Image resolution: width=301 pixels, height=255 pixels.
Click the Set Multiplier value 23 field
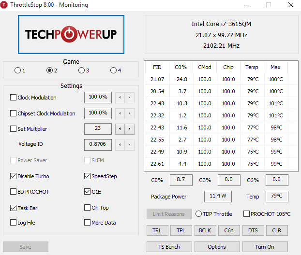pyautogui.click(x=98, y=129)
